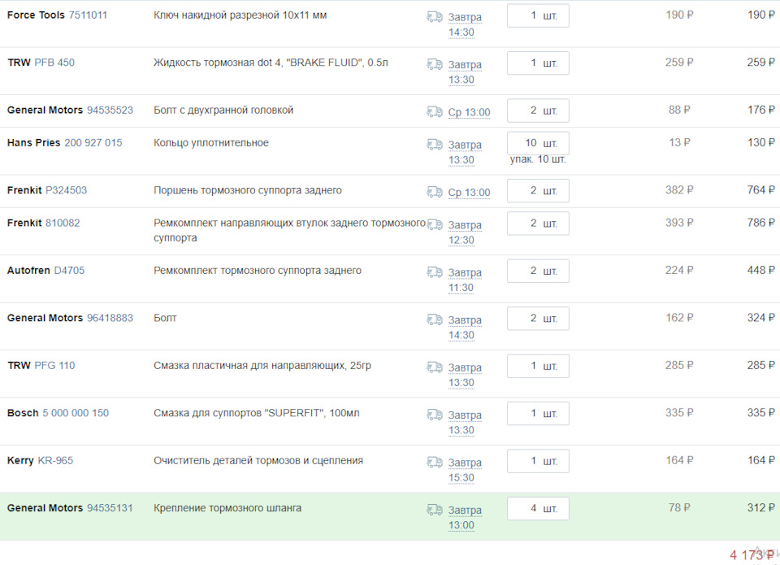Open part number 96418883 link
Screen dimensions: 780x565
point(110,318)
